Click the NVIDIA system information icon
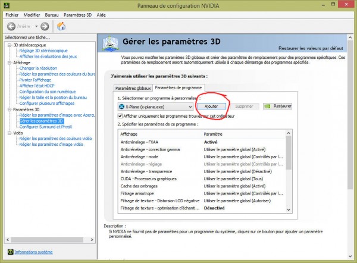The width and height of the screenshot is (357, 263). tap(10, 252)
